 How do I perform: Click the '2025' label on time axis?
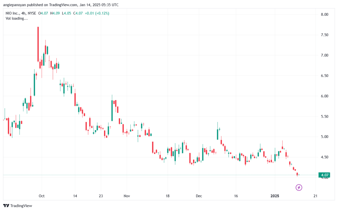(x=275, y=196)
